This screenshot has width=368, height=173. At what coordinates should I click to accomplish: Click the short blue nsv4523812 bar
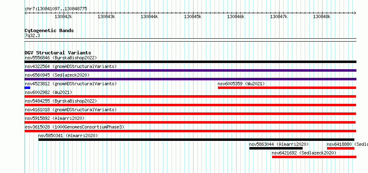(x=27, y=88)
